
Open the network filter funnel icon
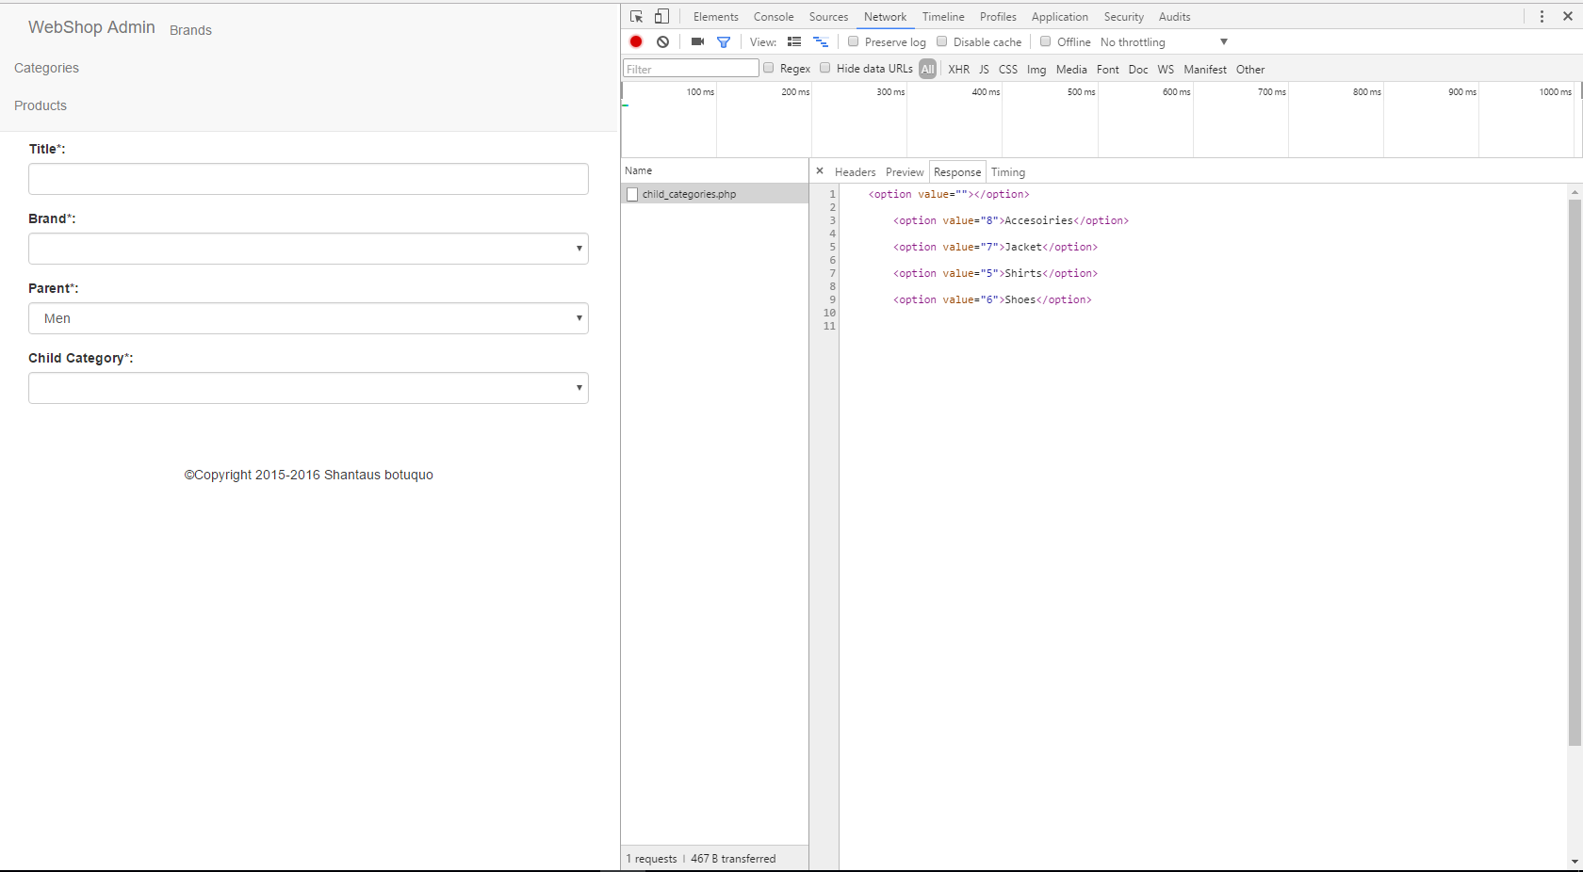pos(724,41)
